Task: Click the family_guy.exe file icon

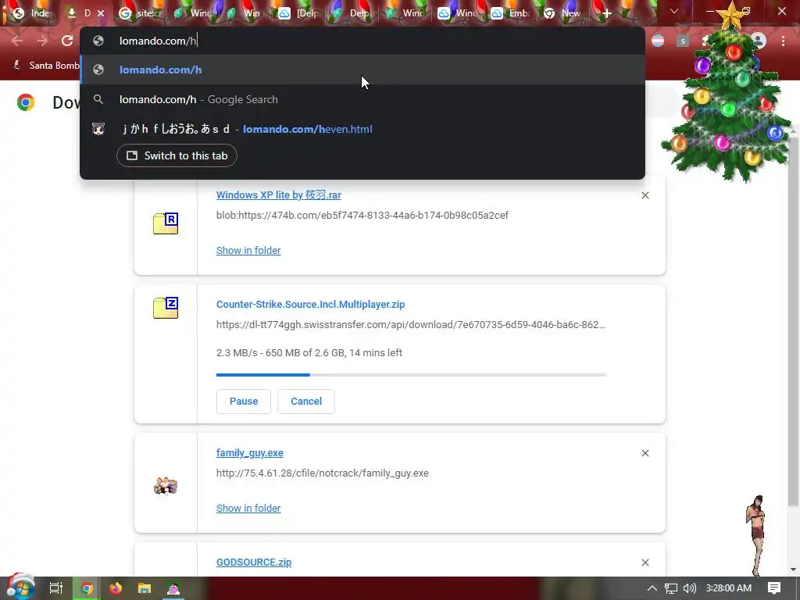Action: (166, 486)
